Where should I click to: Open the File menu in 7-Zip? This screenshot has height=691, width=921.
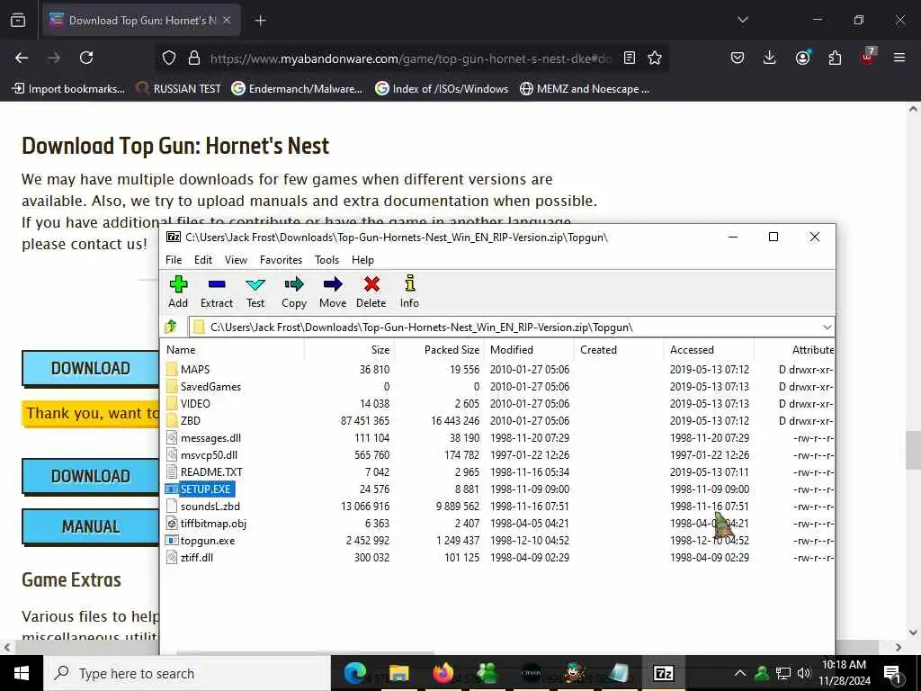click(174, 260)
